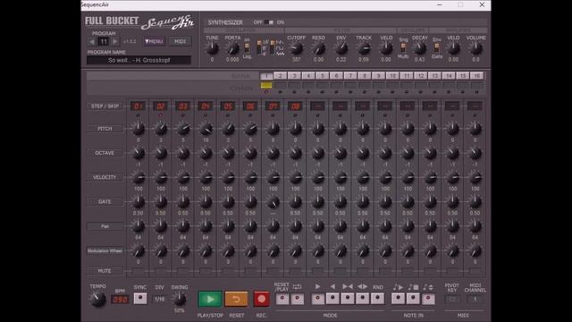The image size is (572, 322).
Task: Click the Pan knob of step 01
Action: [139, 226]
